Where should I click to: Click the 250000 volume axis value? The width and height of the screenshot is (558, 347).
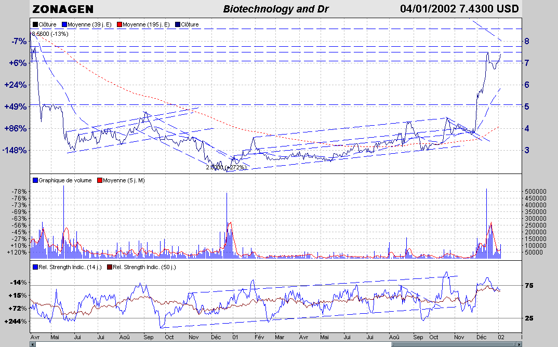[x=536, y=225]
